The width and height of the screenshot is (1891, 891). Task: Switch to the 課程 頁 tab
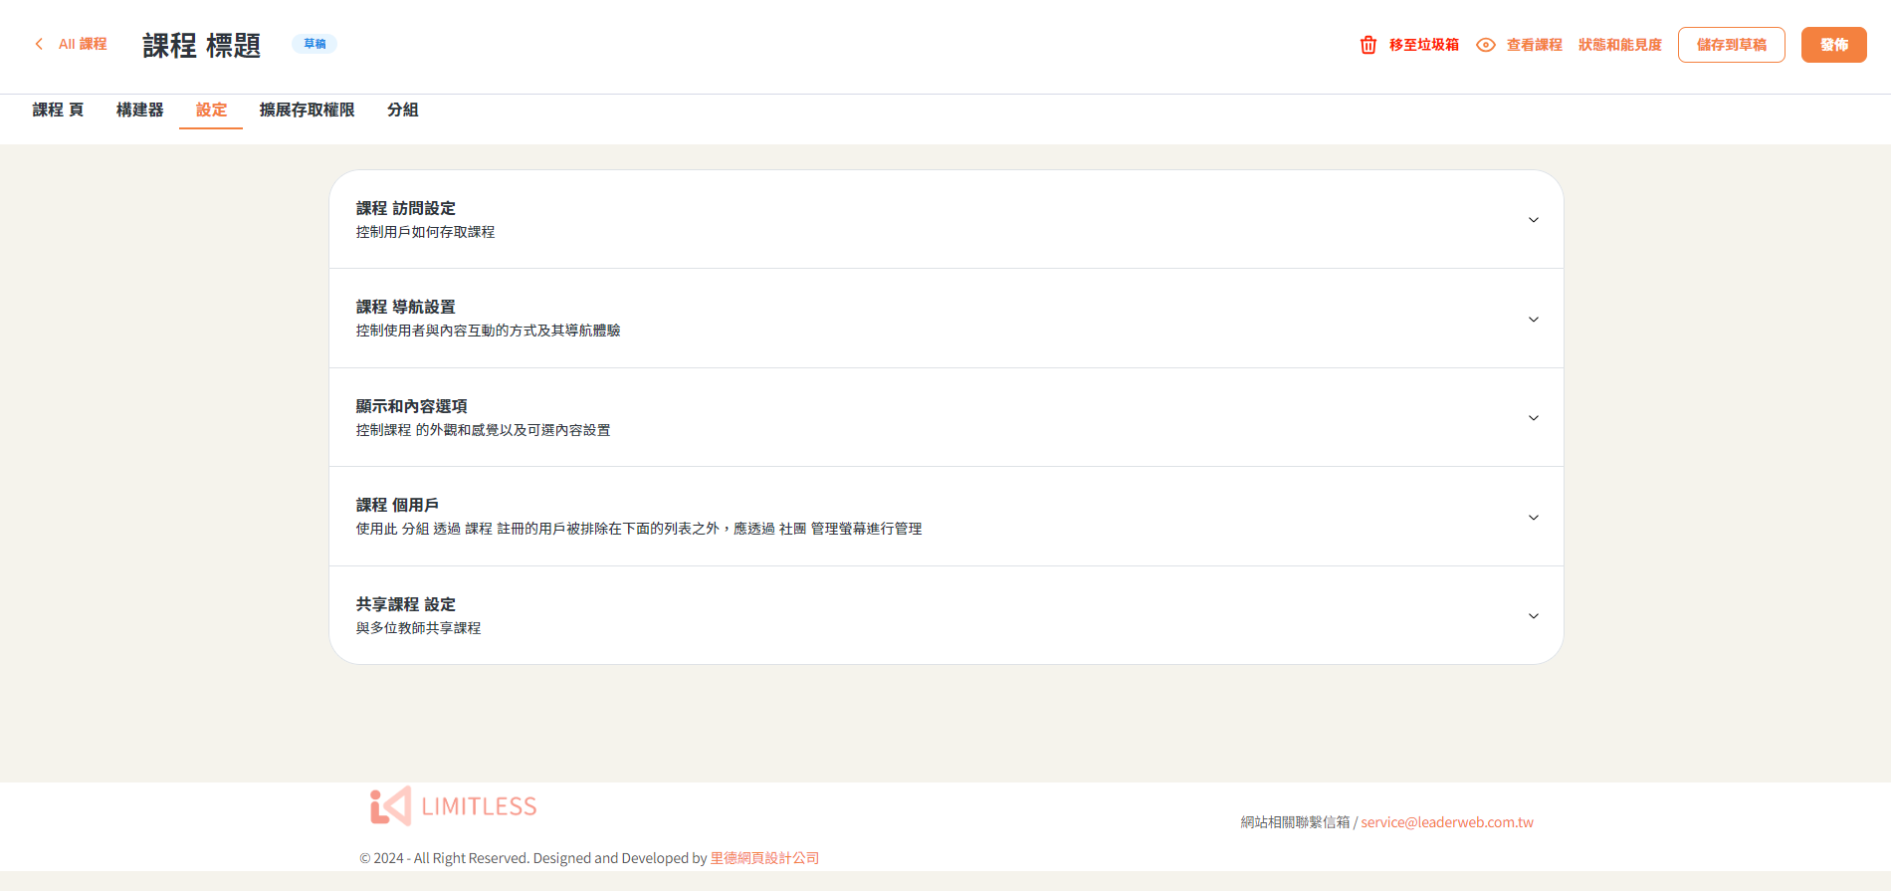58,111
